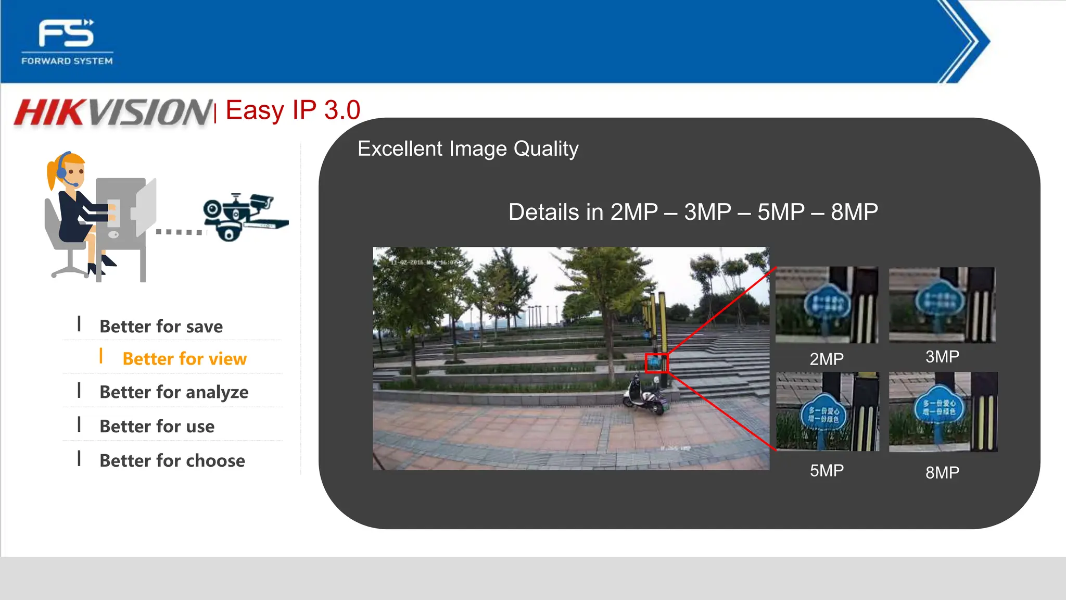Select the Better for use item
This screenshot has width=1066, height=600.
(157, 426)
